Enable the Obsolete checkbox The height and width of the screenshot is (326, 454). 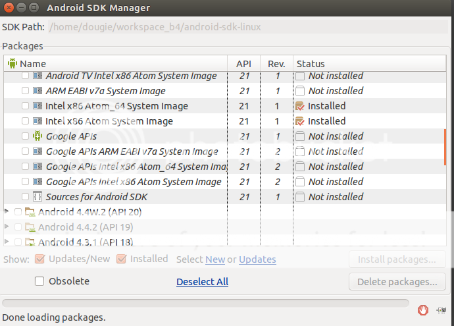39,281
